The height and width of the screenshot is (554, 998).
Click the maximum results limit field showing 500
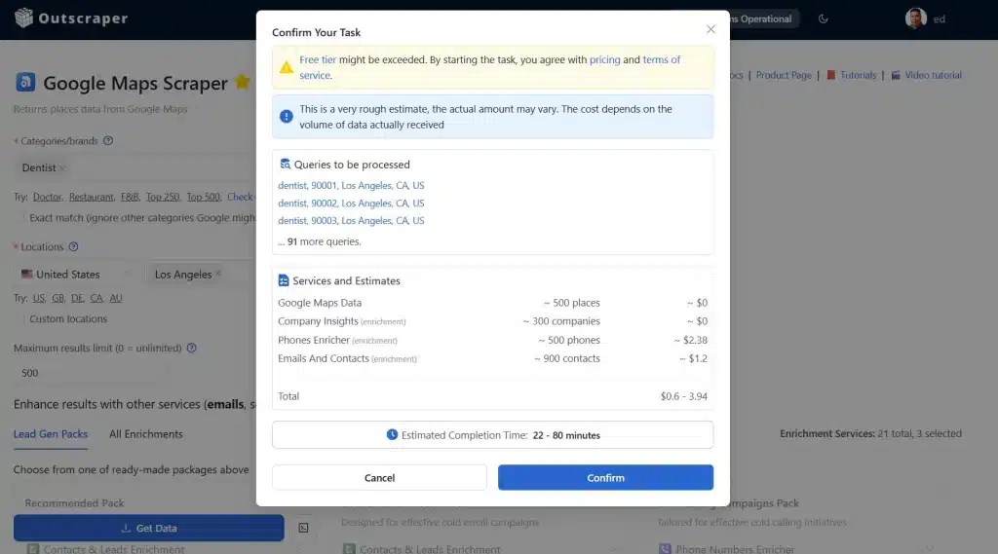point(89,373)
